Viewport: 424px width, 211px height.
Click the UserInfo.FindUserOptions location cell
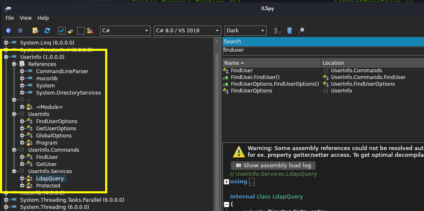(363, 84)
